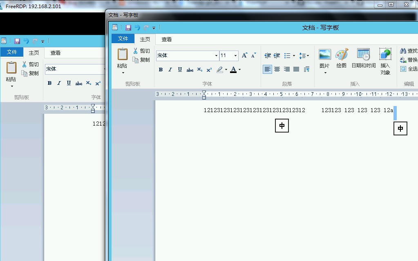Screen dimensions: 418x261
Task: Click Undo icon in front window quick toolbar
Action: [x=137, y=28]
